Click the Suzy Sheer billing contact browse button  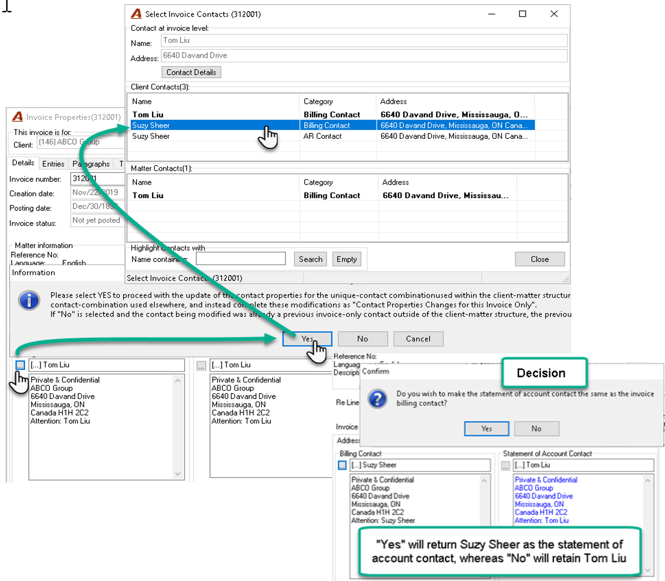coord(342,465)
